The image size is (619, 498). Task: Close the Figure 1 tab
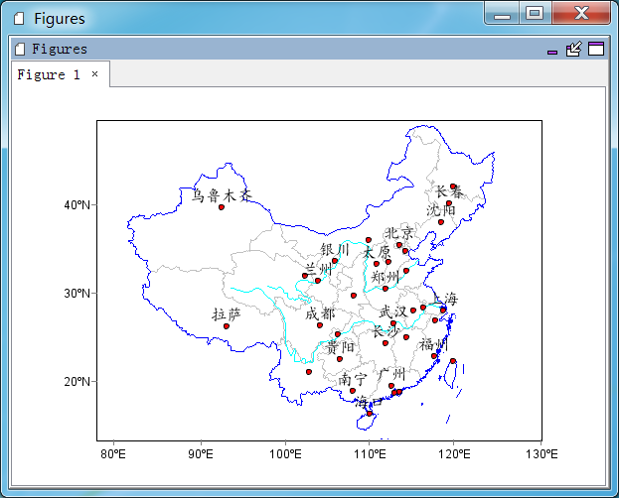(94, 73)
